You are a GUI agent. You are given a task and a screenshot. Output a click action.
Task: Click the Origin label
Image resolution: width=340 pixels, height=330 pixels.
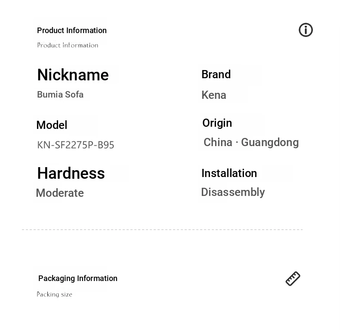pos(217,123)
